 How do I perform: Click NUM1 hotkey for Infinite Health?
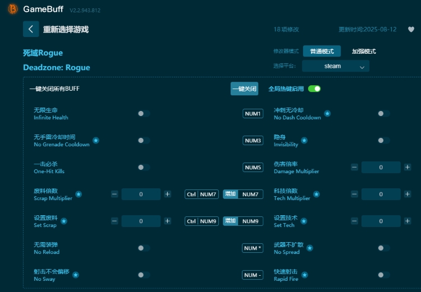pyautogui.click(x=253, y=113)
